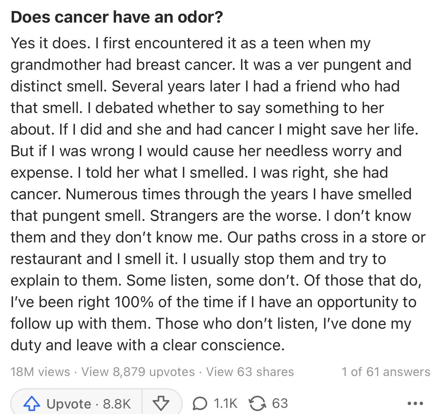This screenshot has width=441, height=414.
Task: Click "Strangers are the worse" sentence
Action: 235,216
